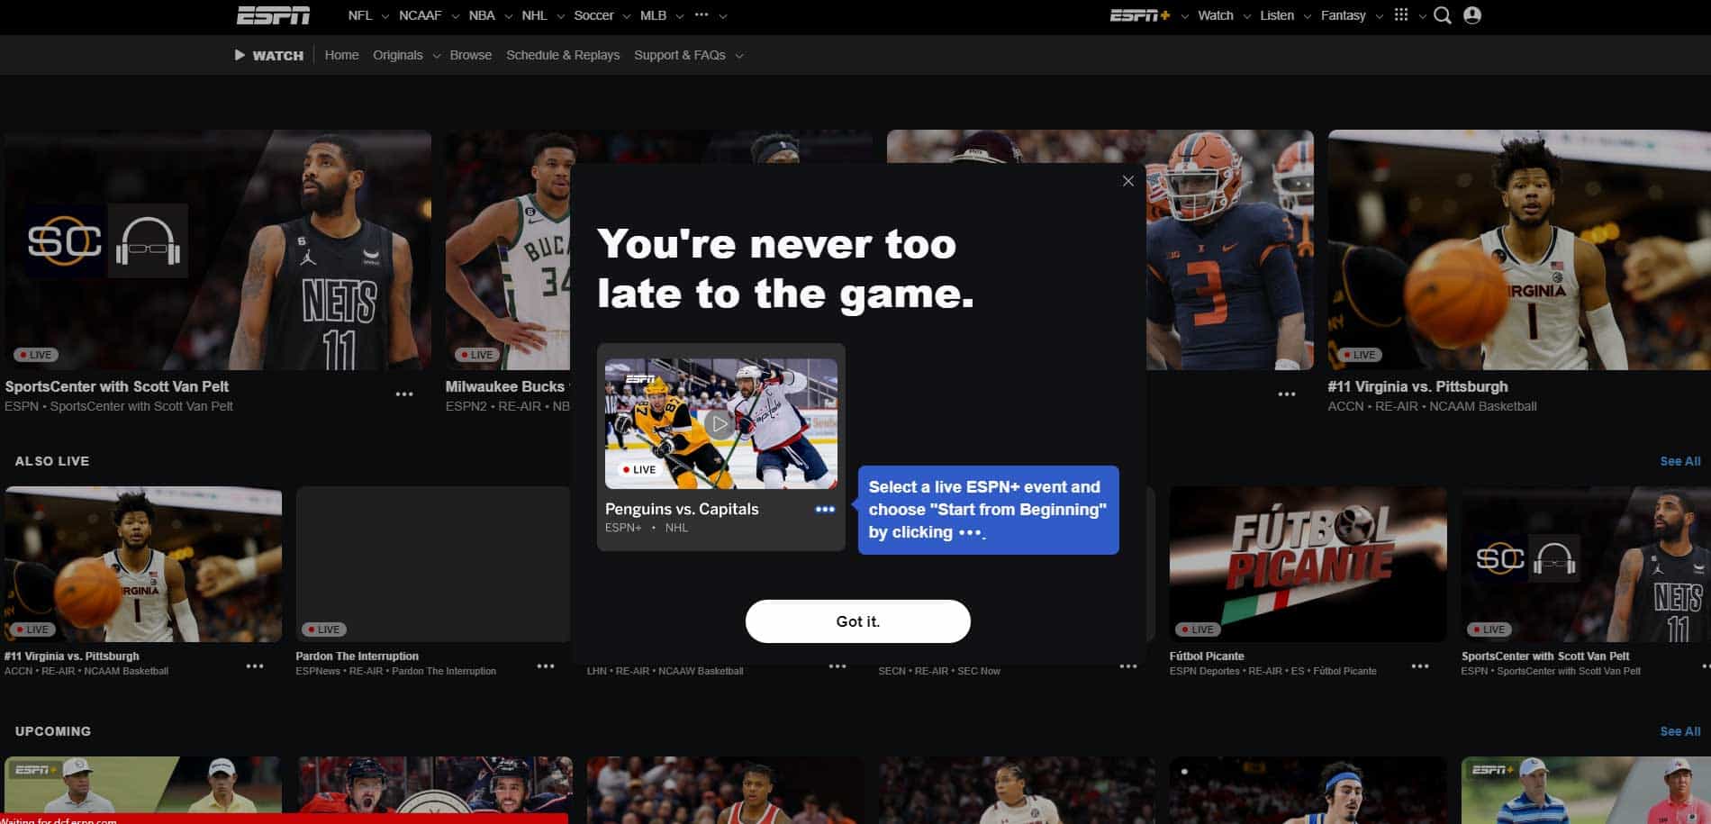
Task: Open the search magnifier icon
Action: pos(1442,15)
